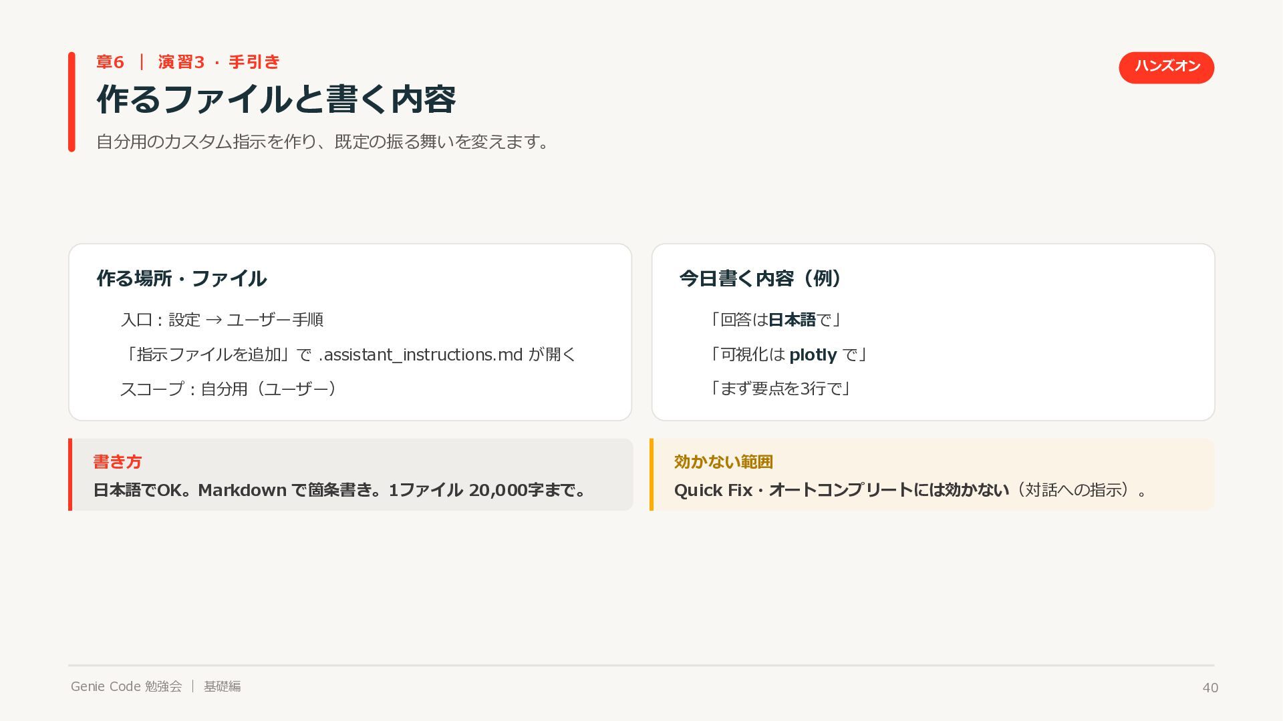Select the 入口：設定 → ユーザー手順 line
This screenshot has width=1283, height=721.
pyautogui.click(x=222, y=320)
